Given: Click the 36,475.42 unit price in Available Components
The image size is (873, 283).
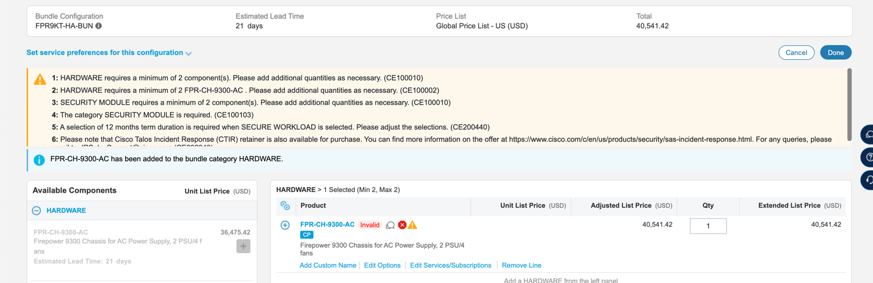Looking at the screenshot, I should point(235,232).
